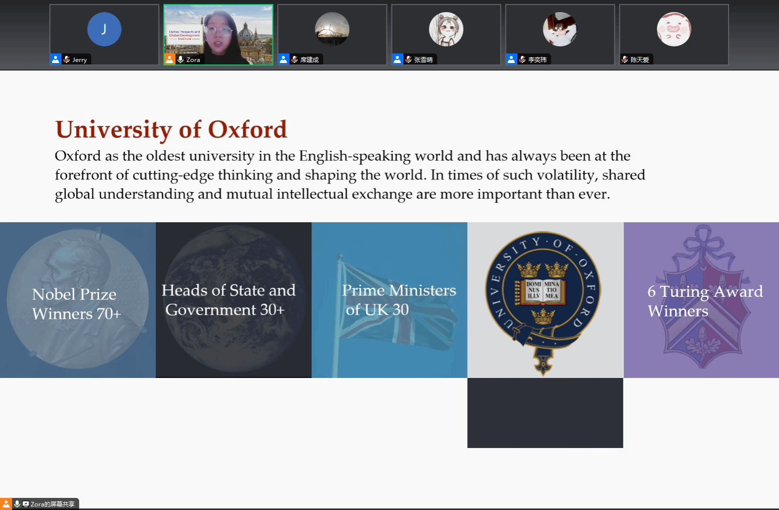Click Jerry's muted microphone icon
The width and height of the screenshot is (779, 510).
pos(67,59)
